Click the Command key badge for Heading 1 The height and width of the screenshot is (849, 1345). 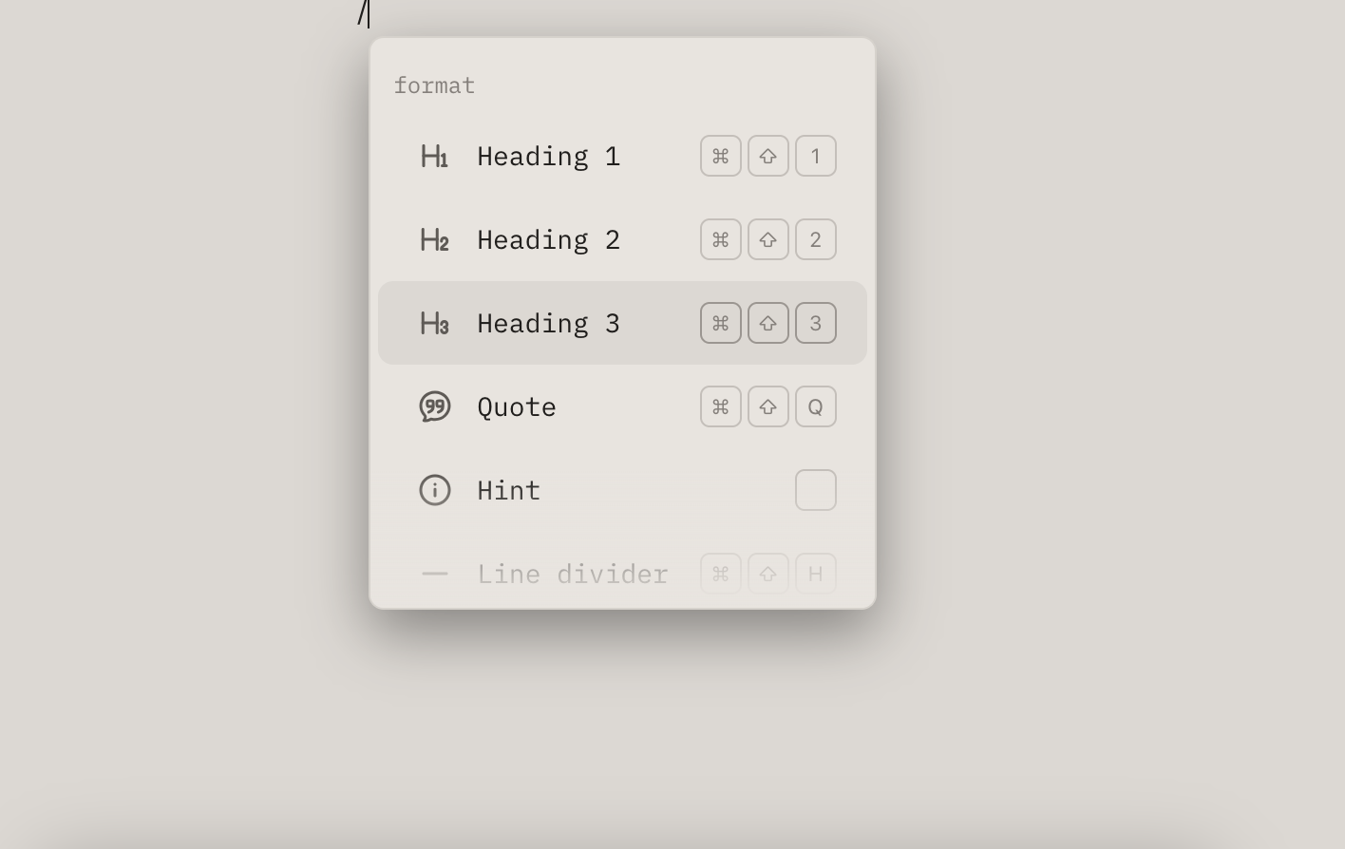coord(720,156)
